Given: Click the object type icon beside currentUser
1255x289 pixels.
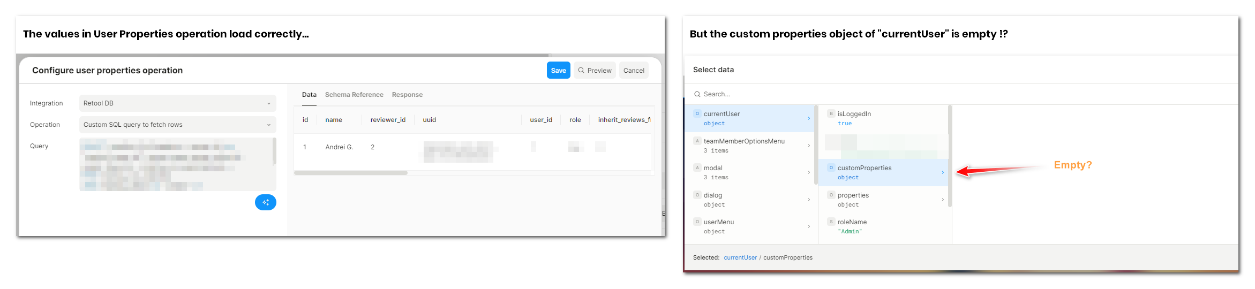Looking at the screenshot, I should tap(697, 113).
